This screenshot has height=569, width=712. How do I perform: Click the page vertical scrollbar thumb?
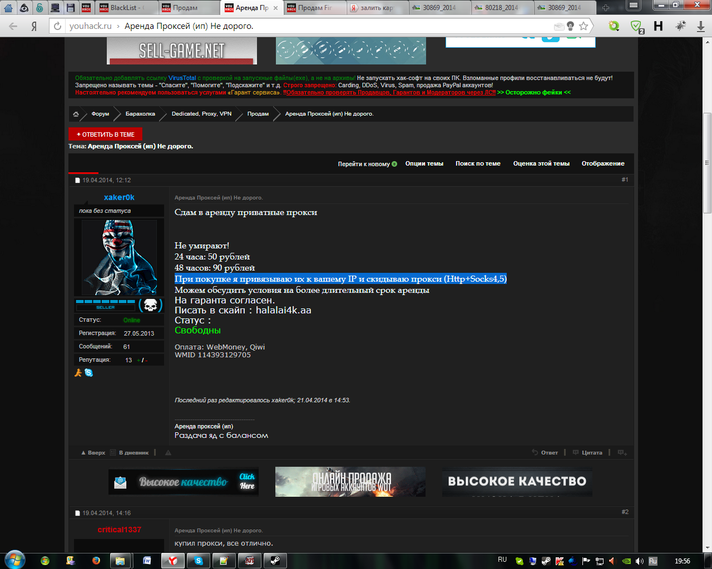(x=708, y=163)
